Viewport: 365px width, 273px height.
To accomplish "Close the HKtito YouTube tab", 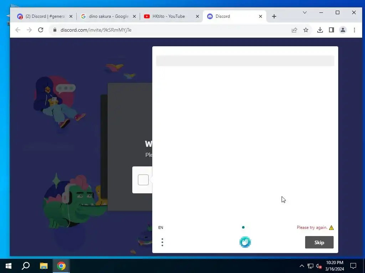I will [x=197, y=16].
